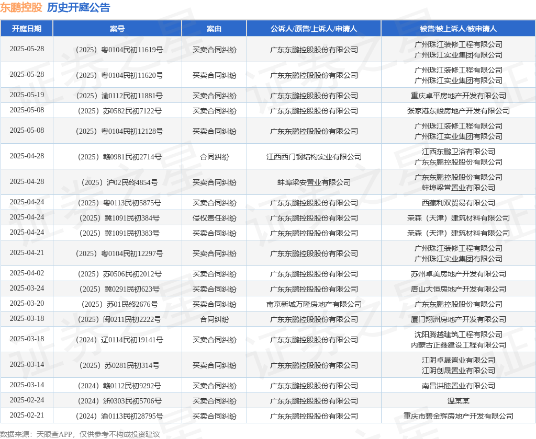This screenshot has width=536, height=439.
Task: Click case number 赣0981民初2714号
Action: pos(132,157)
